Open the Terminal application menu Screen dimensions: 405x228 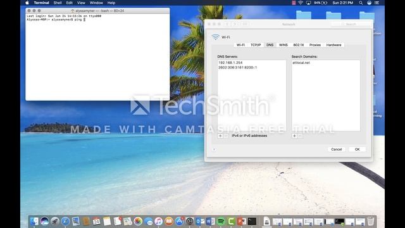(41, 3)
